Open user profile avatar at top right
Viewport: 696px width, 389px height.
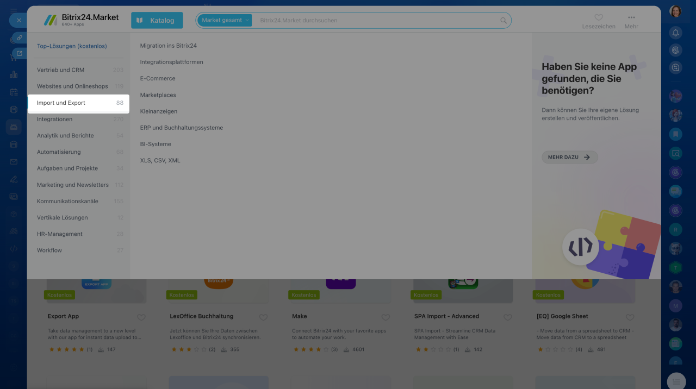[x=676, y=11]
